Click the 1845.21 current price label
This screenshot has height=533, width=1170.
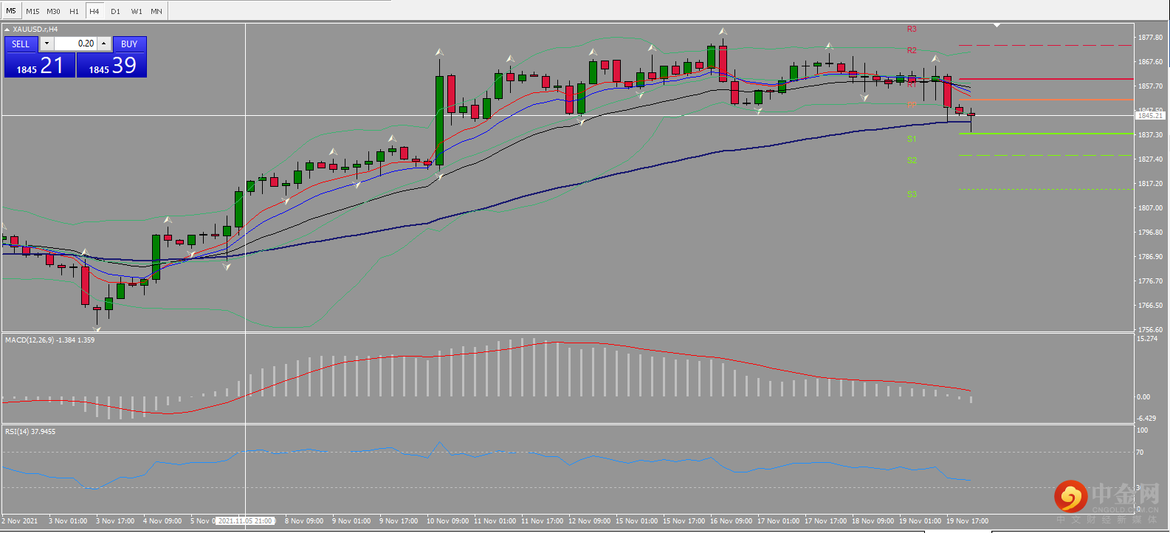click(1150, 116)
